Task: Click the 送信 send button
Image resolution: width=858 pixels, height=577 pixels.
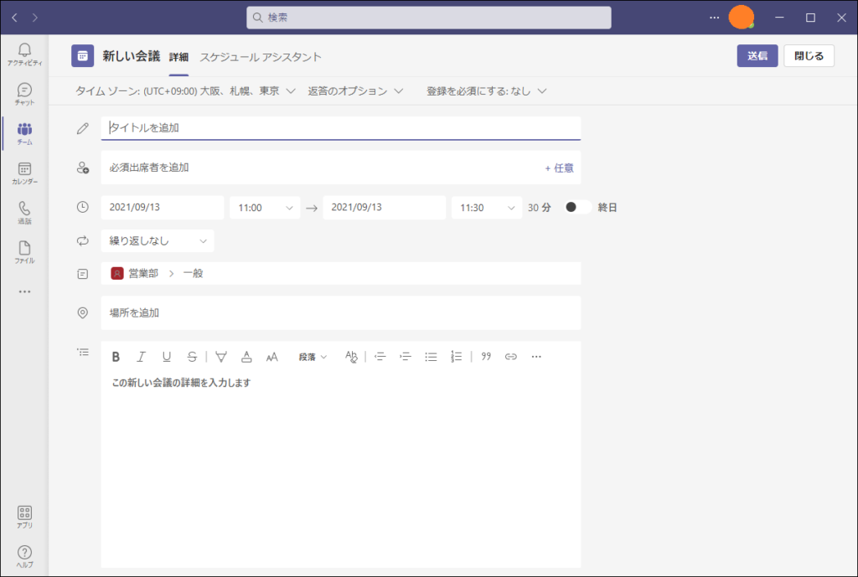Action: click(757, 56)
